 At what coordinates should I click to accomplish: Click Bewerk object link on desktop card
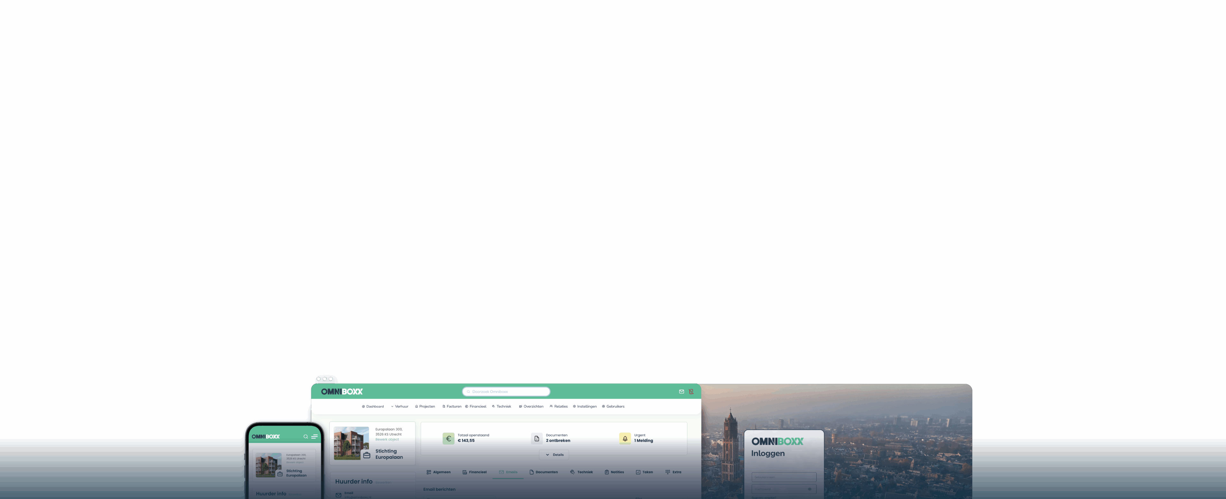387,439
